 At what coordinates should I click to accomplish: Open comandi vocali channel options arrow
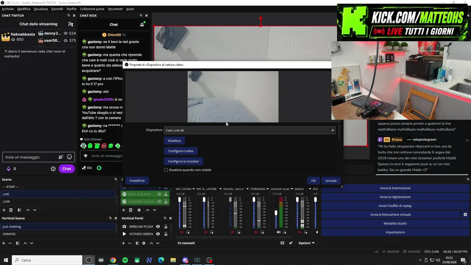click(292, 189)
